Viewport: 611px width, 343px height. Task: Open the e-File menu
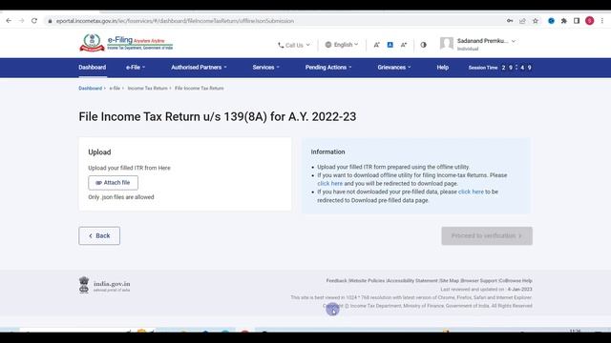(136, 68)
